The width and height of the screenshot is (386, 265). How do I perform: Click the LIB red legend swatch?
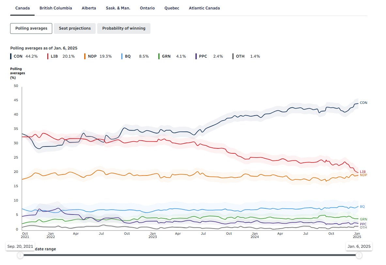[48, 56]
